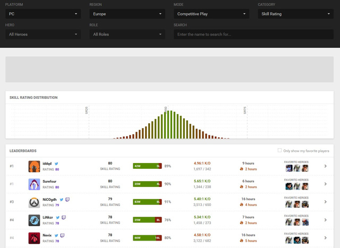
Task: Open LiNkzr's Twitter icon
Action: (x=58, y=217)
